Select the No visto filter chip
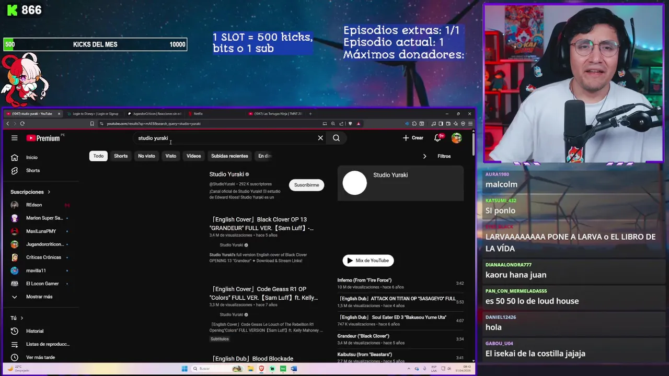 (x=146, y=156)
